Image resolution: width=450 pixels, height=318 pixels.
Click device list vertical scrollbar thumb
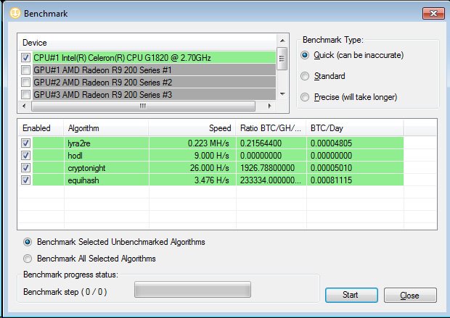282,59
